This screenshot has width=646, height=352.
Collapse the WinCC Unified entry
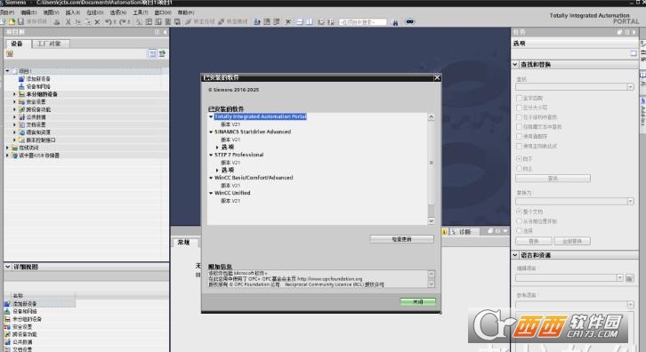211,193
